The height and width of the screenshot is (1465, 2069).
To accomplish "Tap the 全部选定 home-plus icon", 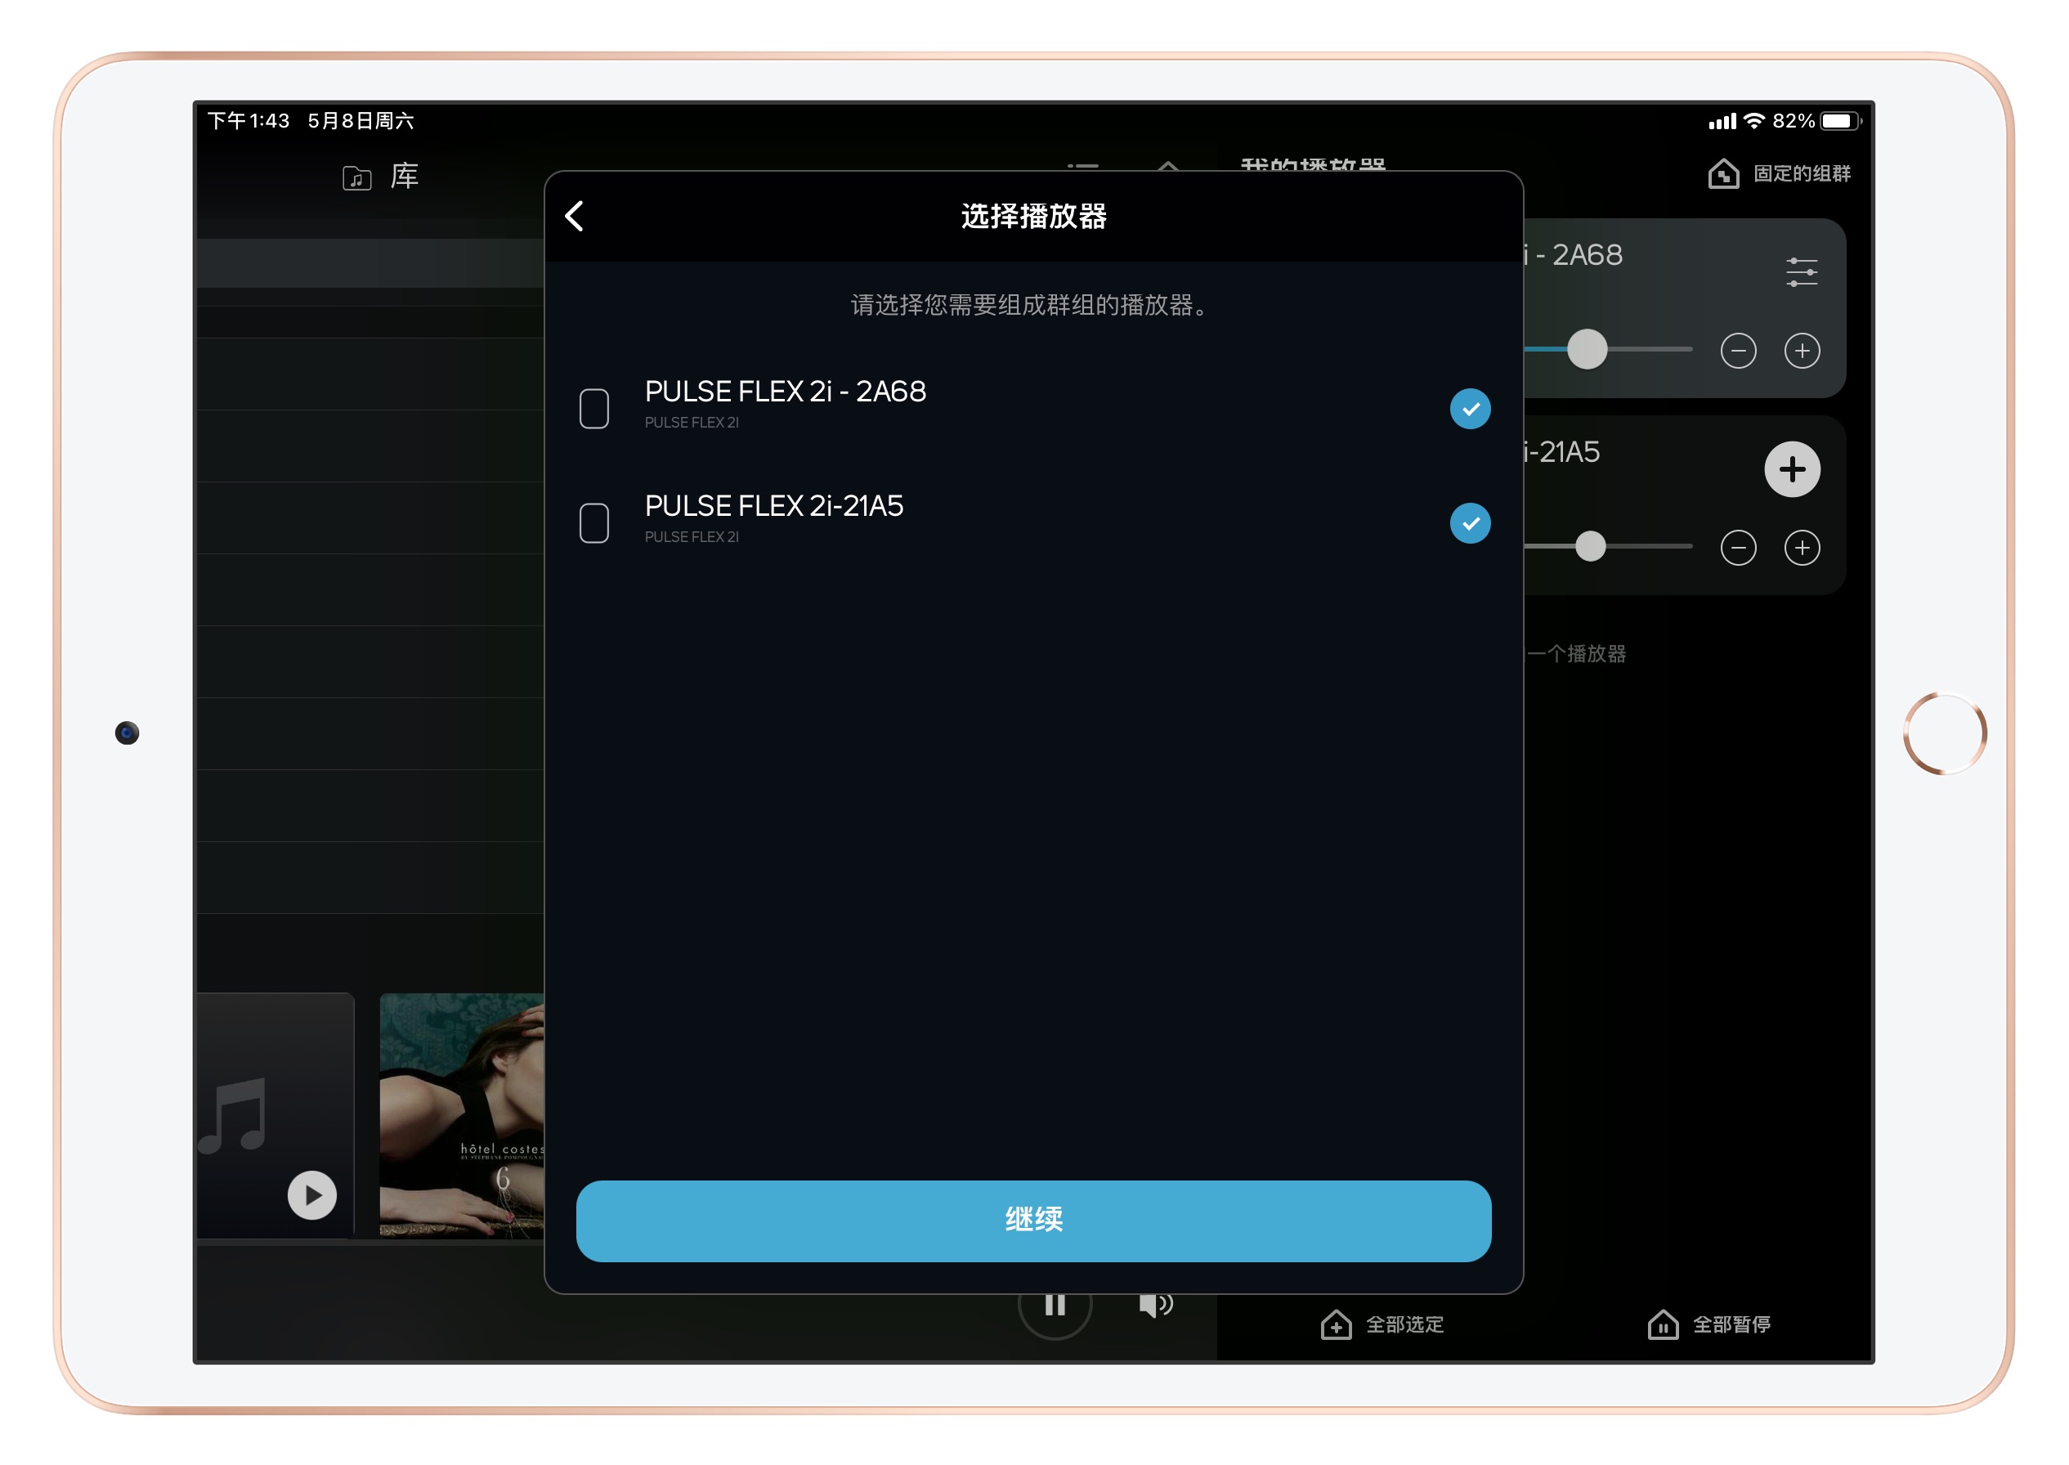I will pyautogui.click(x=1335, y=1324).
